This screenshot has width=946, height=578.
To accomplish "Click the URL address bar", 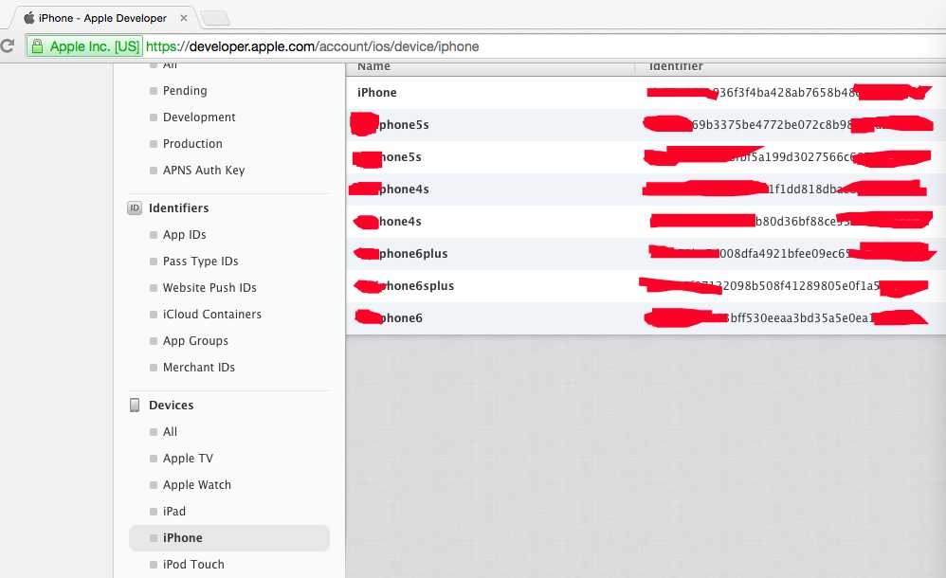I will click(485, 46).
